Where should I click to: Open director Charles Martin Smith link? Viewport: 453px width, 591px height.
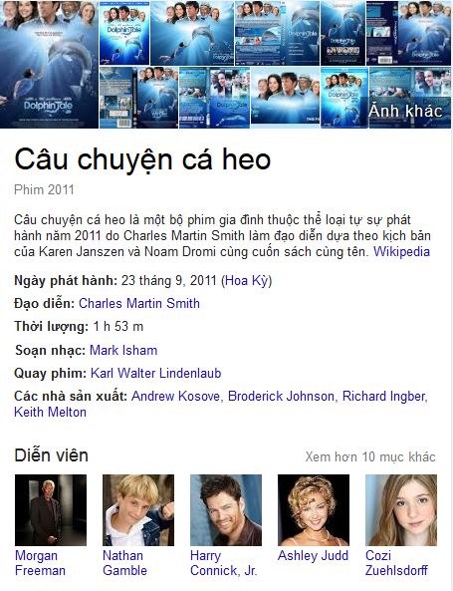point(139,303)
